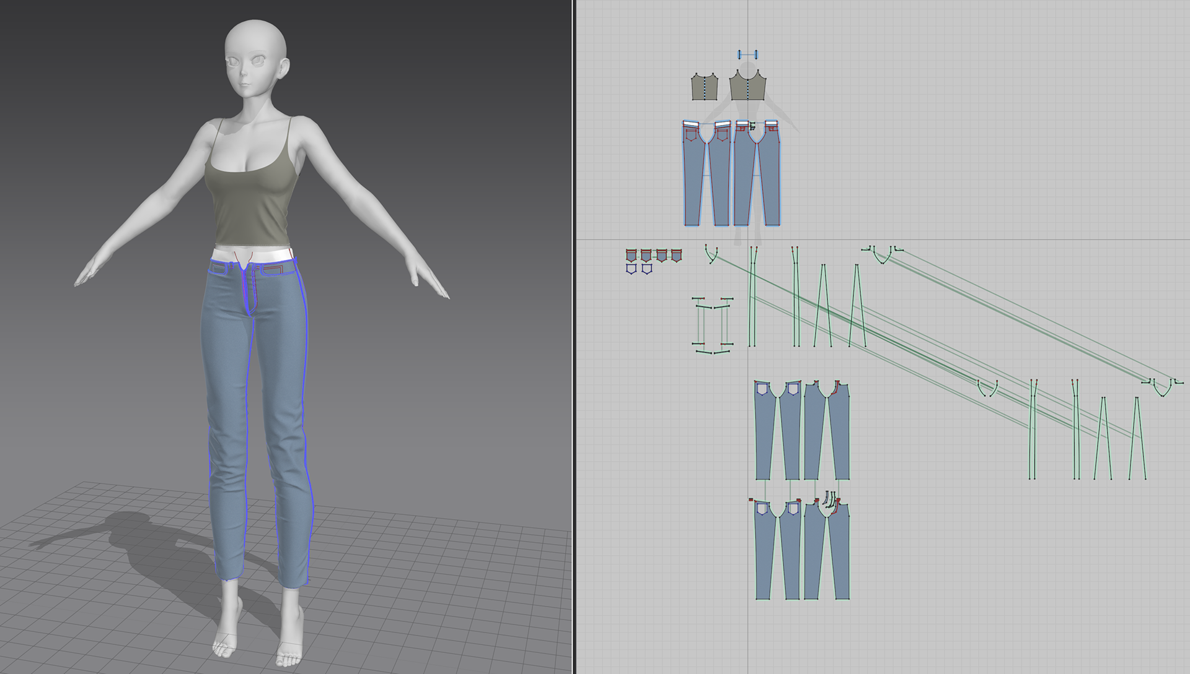The image size is (1190, 674).
Task: Select the small blue strap pattern above the tops
Action: click(x=748, y=54)
